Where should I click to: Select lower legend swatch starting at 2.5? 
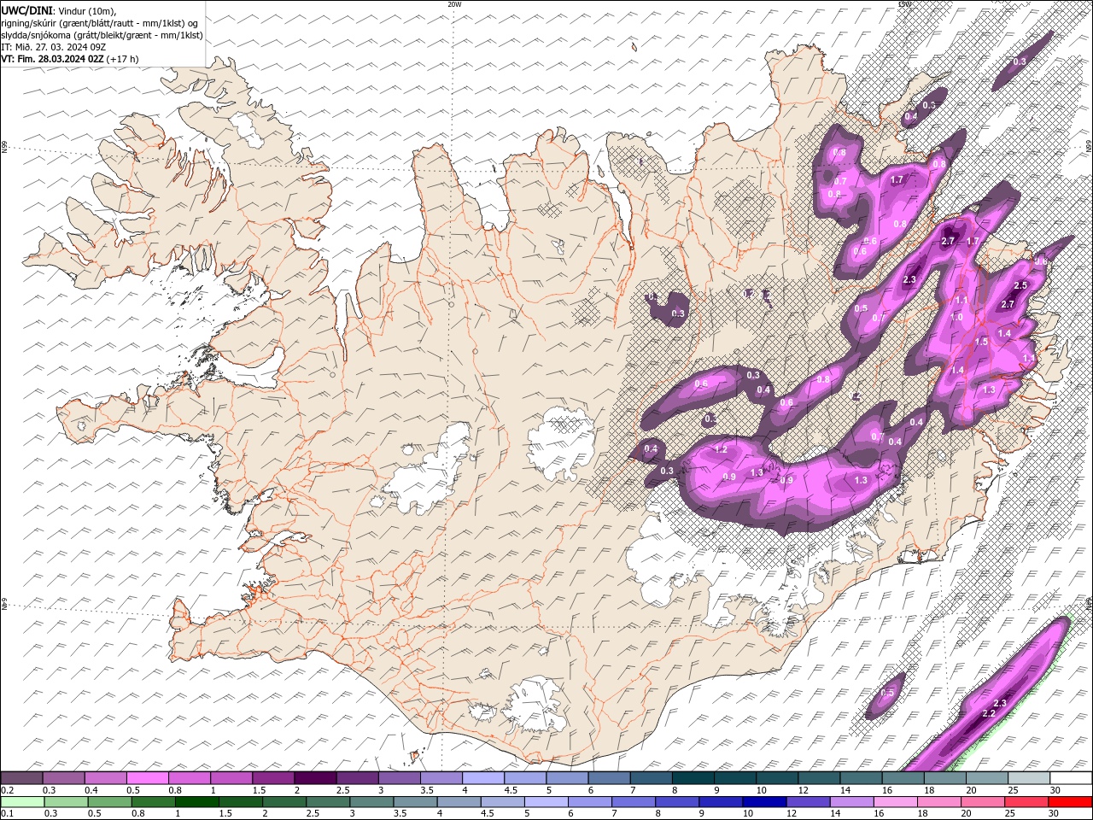(328, 802)
